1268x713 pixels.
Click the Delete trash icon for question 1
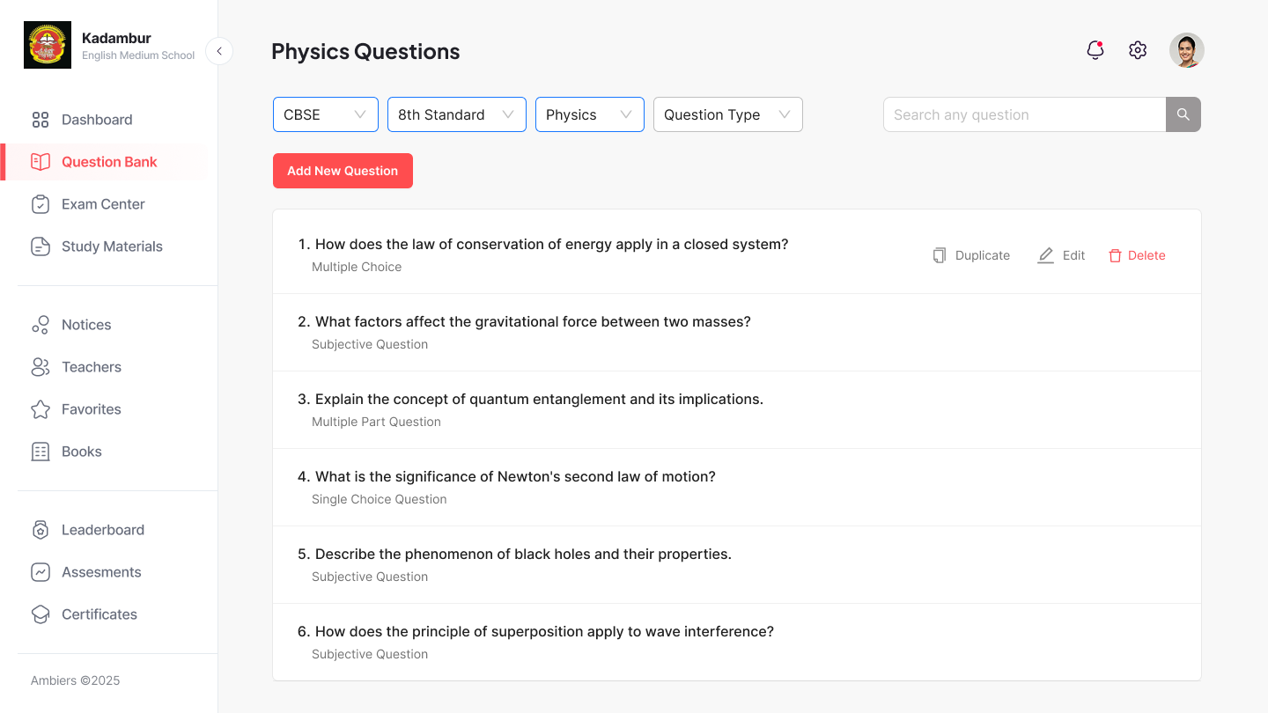tap(1115, 255)
